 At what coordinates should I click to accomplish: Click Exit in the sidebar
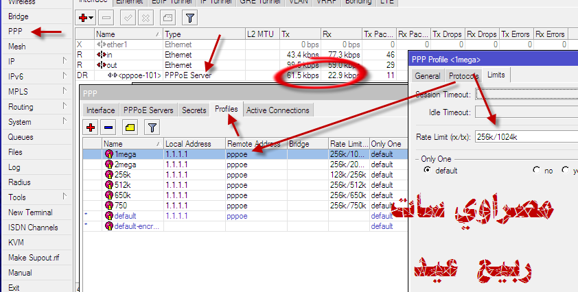click(14, 288)
